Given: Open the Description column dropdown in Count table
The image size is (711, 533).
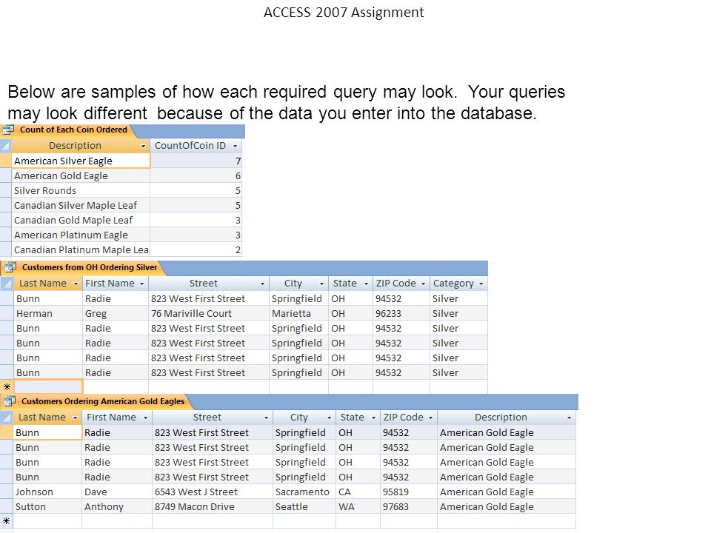Looking at the screenshot, I should coord(143,146).
